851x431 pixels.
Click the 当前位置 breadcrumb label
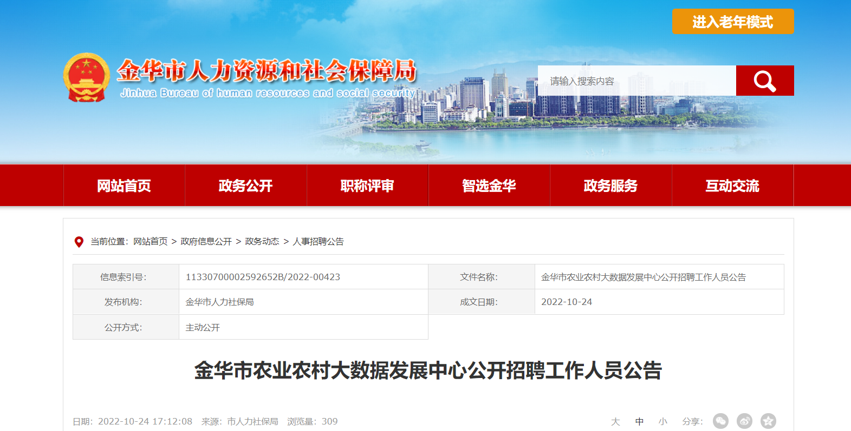coord(109,242)
